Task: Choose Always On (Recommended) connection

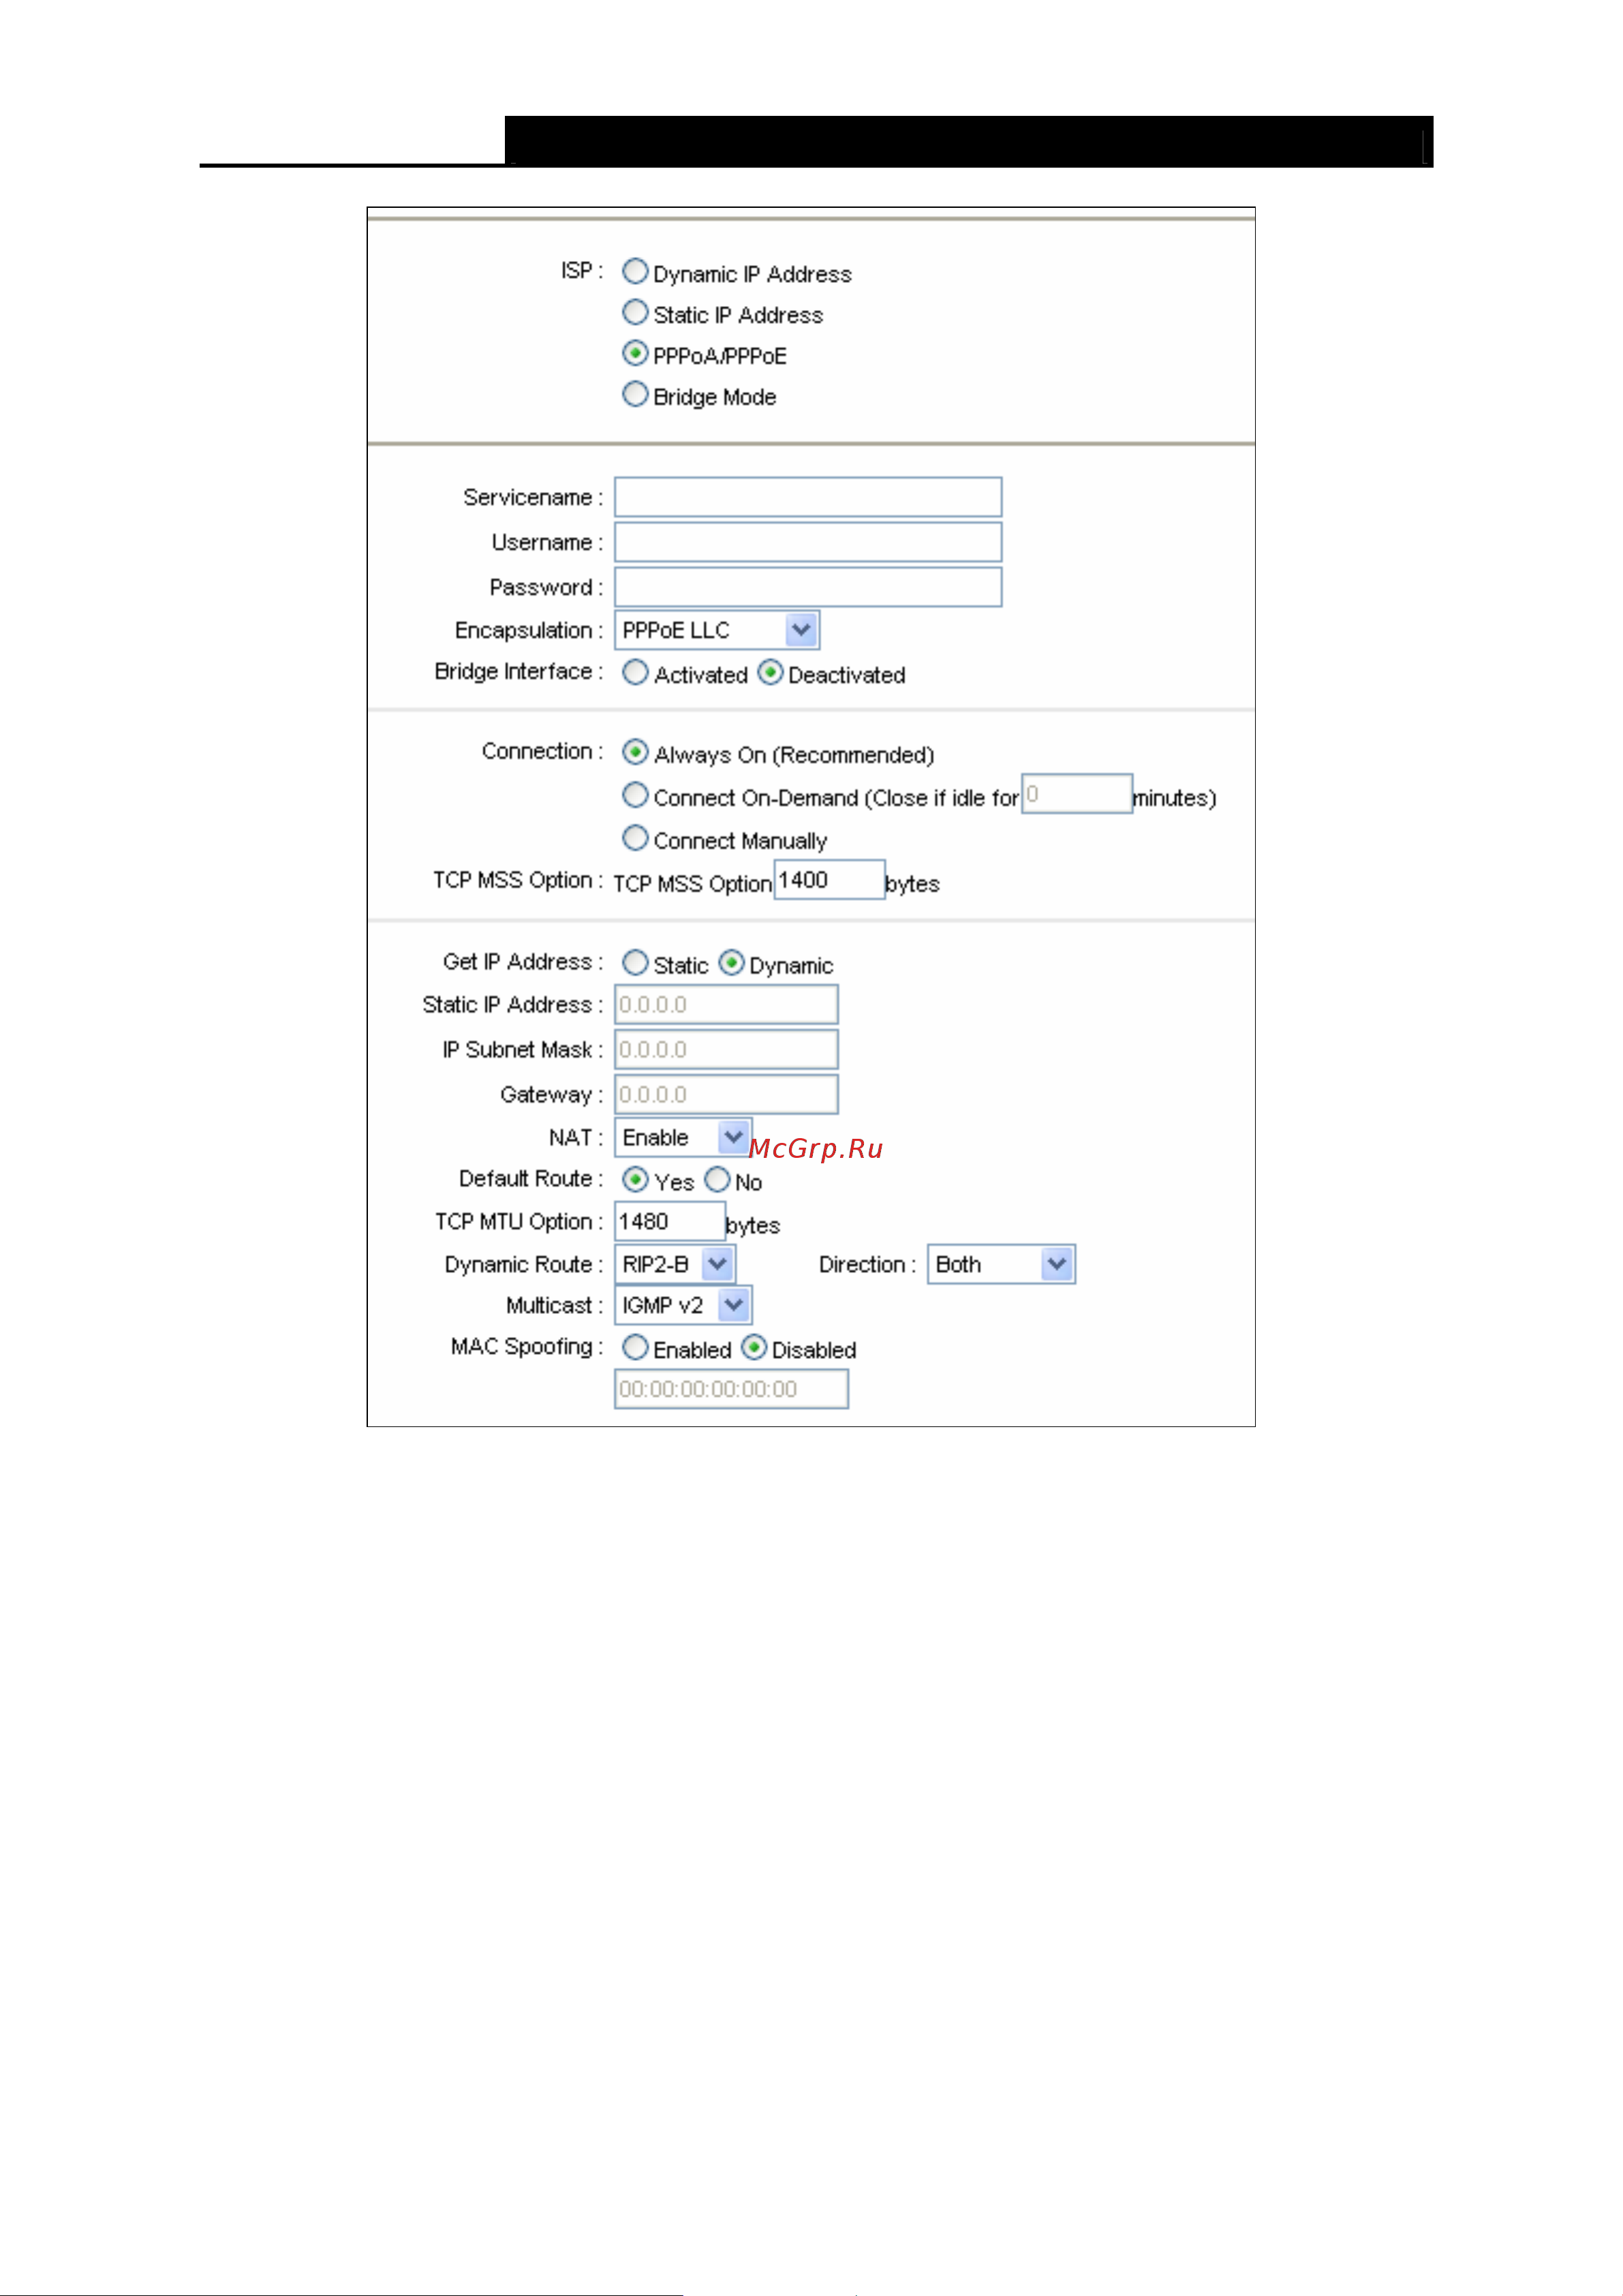Action: (x=635, y=751)
